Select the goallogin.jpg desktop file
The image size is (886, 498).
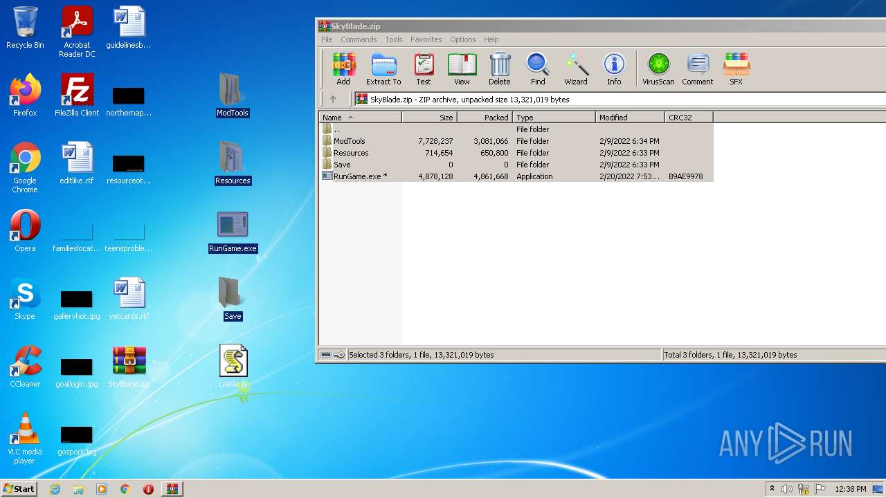point(77,372)
